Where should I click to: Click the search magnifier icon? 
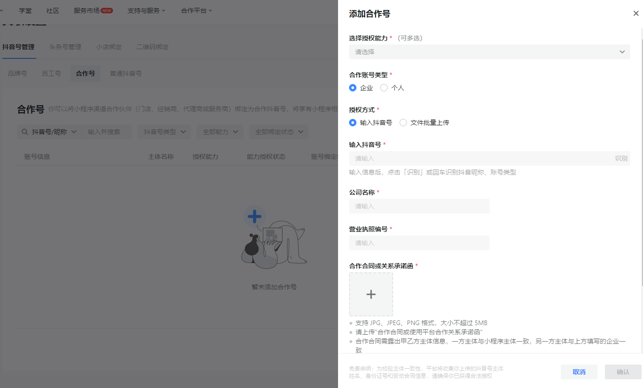coord(24,132)
